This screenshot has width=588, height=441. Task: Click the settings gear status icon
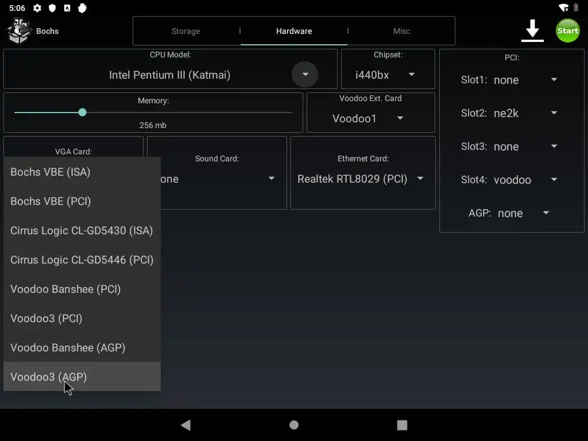tap(37, 8)
